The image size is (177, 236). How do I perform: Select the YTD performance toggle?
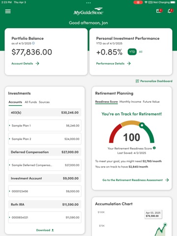click(132, 52)
